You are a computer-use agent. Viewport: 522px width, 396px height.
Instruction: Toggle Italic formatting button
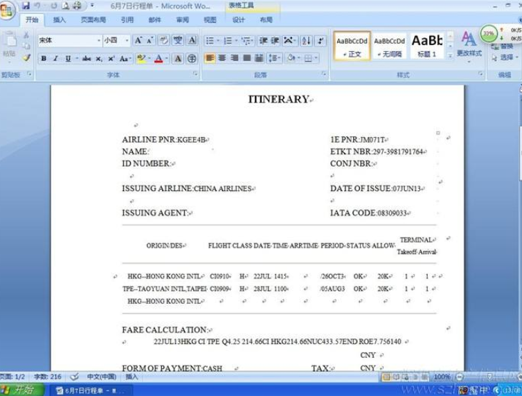(55, 59)
